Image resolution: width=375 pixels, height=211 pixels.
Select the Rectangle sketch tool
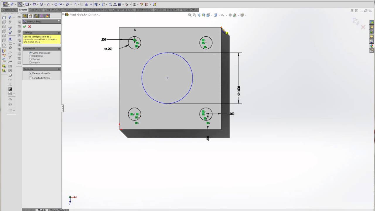(27, 4)
